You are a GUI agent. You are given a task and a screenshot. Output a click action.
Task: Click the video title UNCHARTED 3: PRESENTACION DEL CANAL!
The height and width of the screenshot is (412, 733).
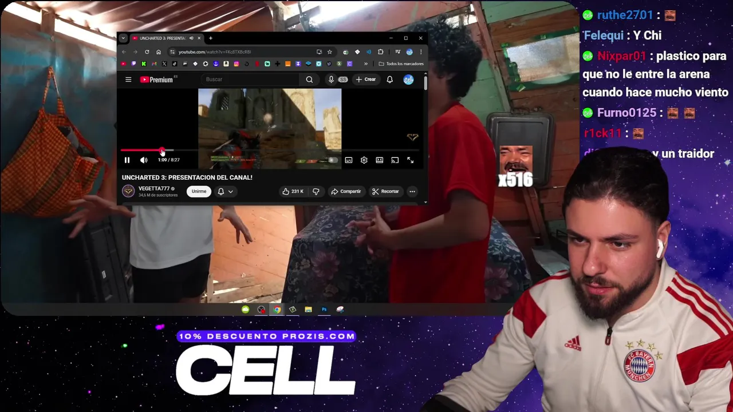click(187, 177)
